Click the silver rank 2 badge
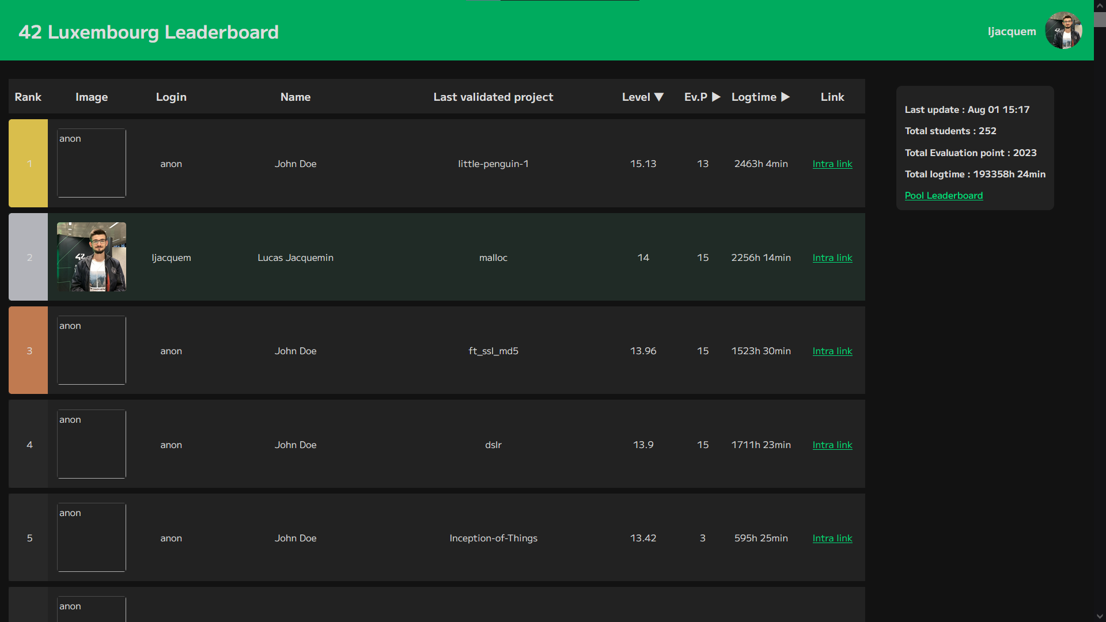Screen dimensions: 1106x622 click(x=28, y=257)
